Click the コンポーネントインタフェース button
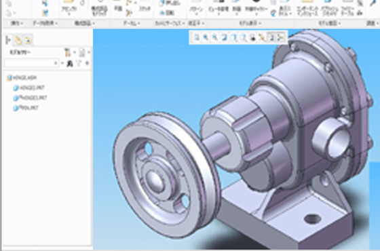 pos(307,9)
